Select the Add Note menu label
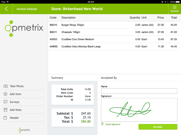Viewport: 181px width, 135px height. click(x=15, y=110)
